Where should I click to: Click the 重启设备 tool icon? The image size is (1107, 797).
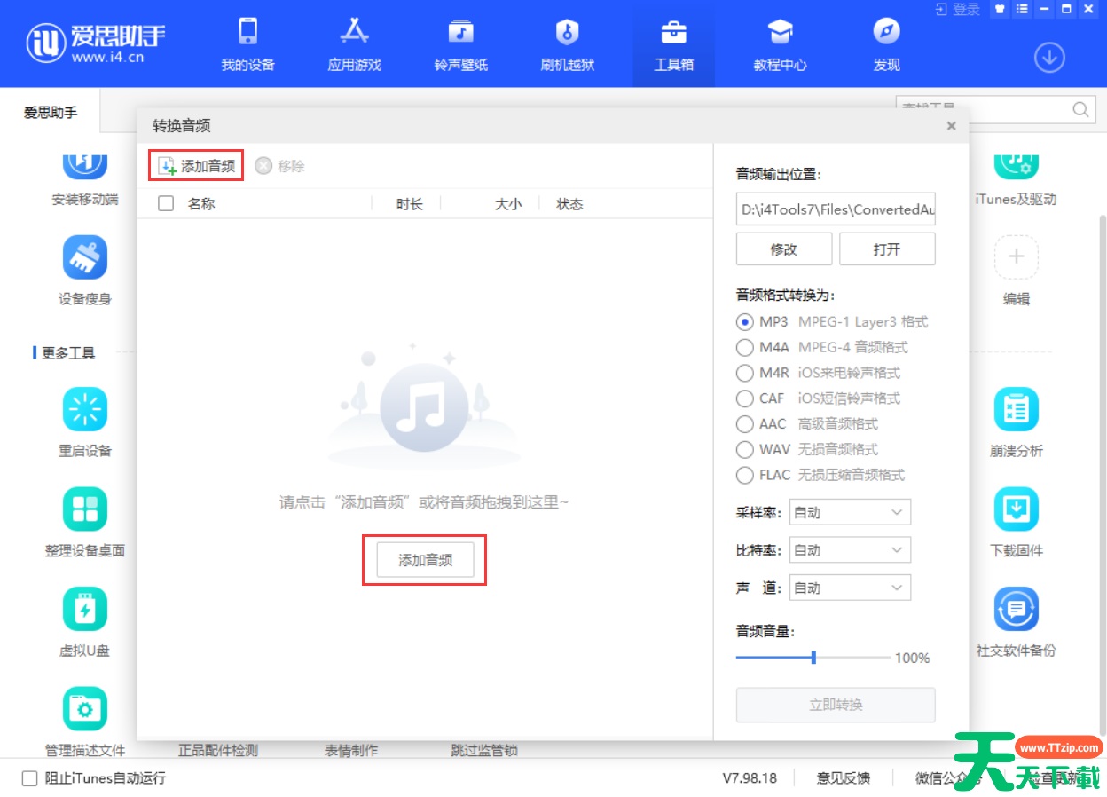click(84, 411)
